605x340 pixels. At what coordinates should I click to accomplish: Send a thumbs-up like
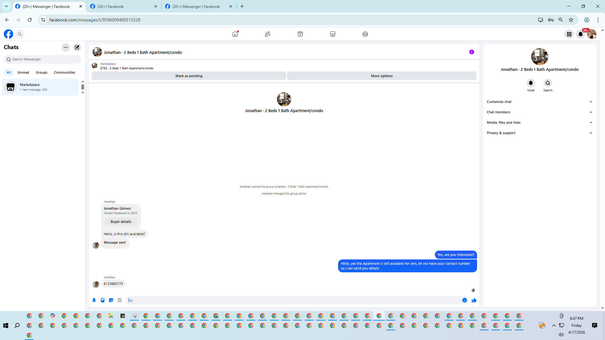click(x=474, y=300)
